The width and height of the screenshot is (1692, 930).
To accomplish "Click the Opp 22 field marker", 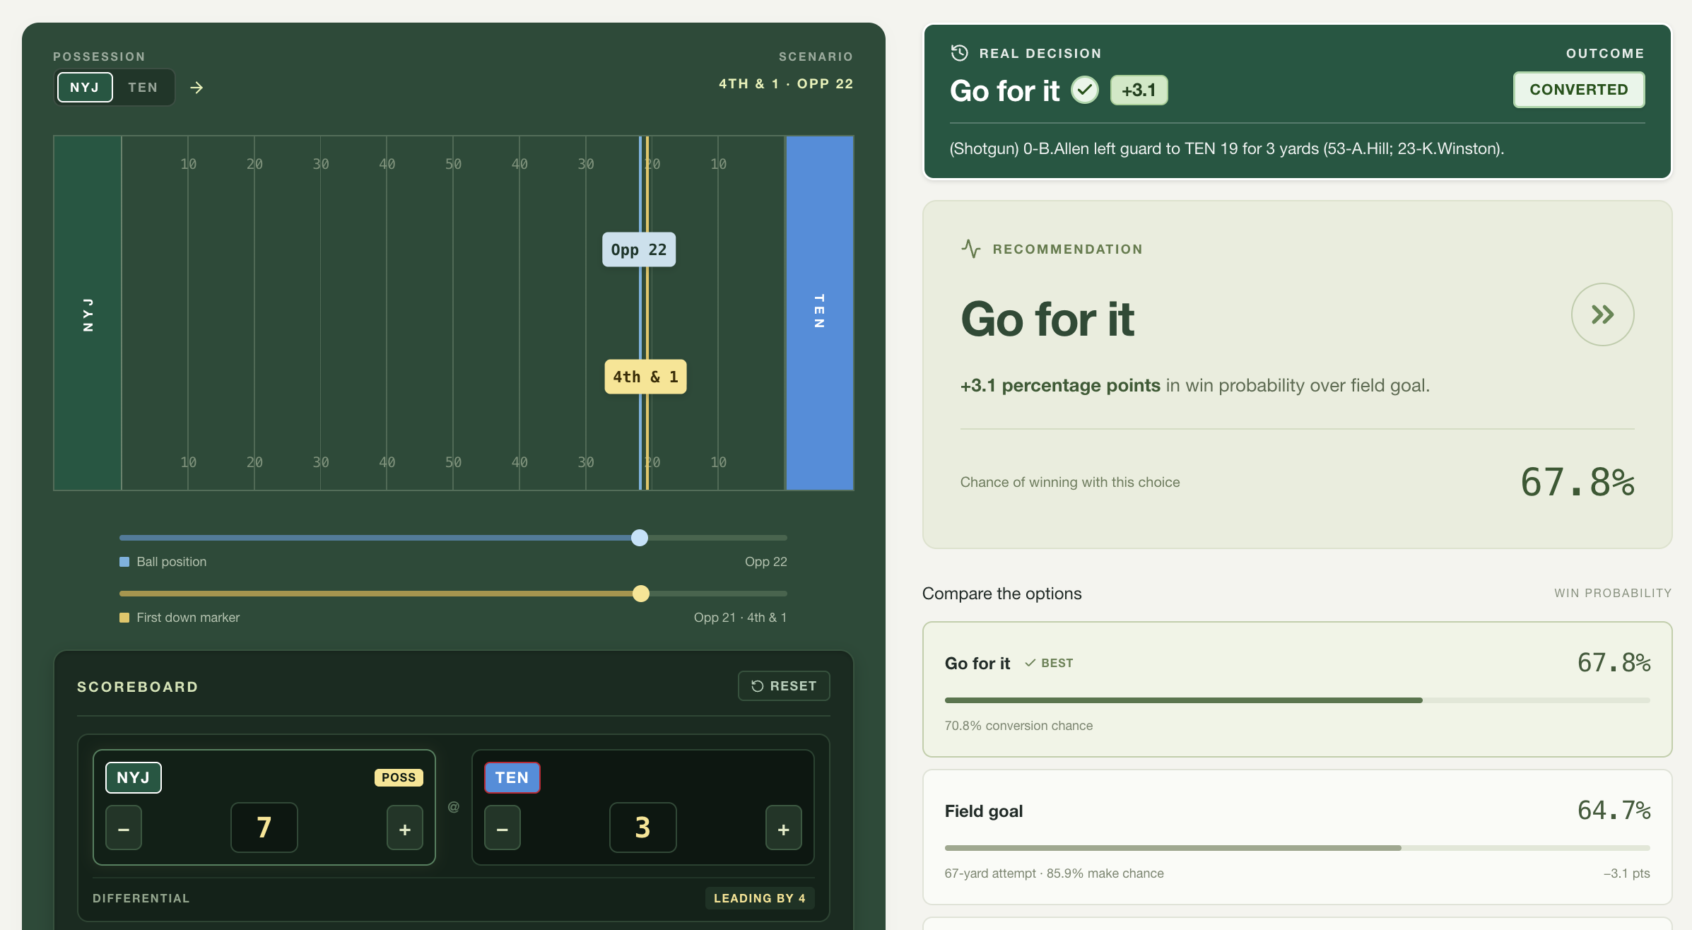I will tap(639, 249).
